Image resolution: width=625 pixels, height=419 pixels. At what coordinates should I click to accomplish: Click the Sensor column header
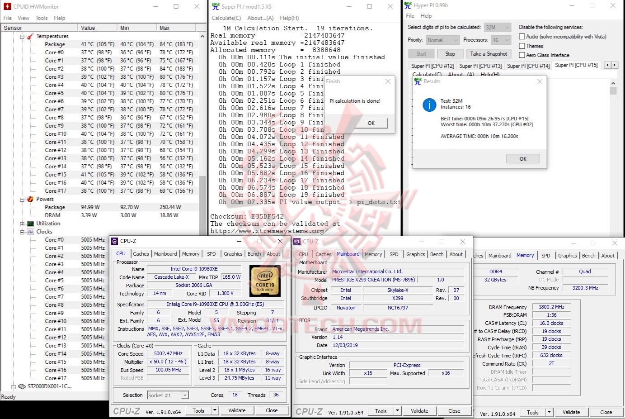[39, 28]
